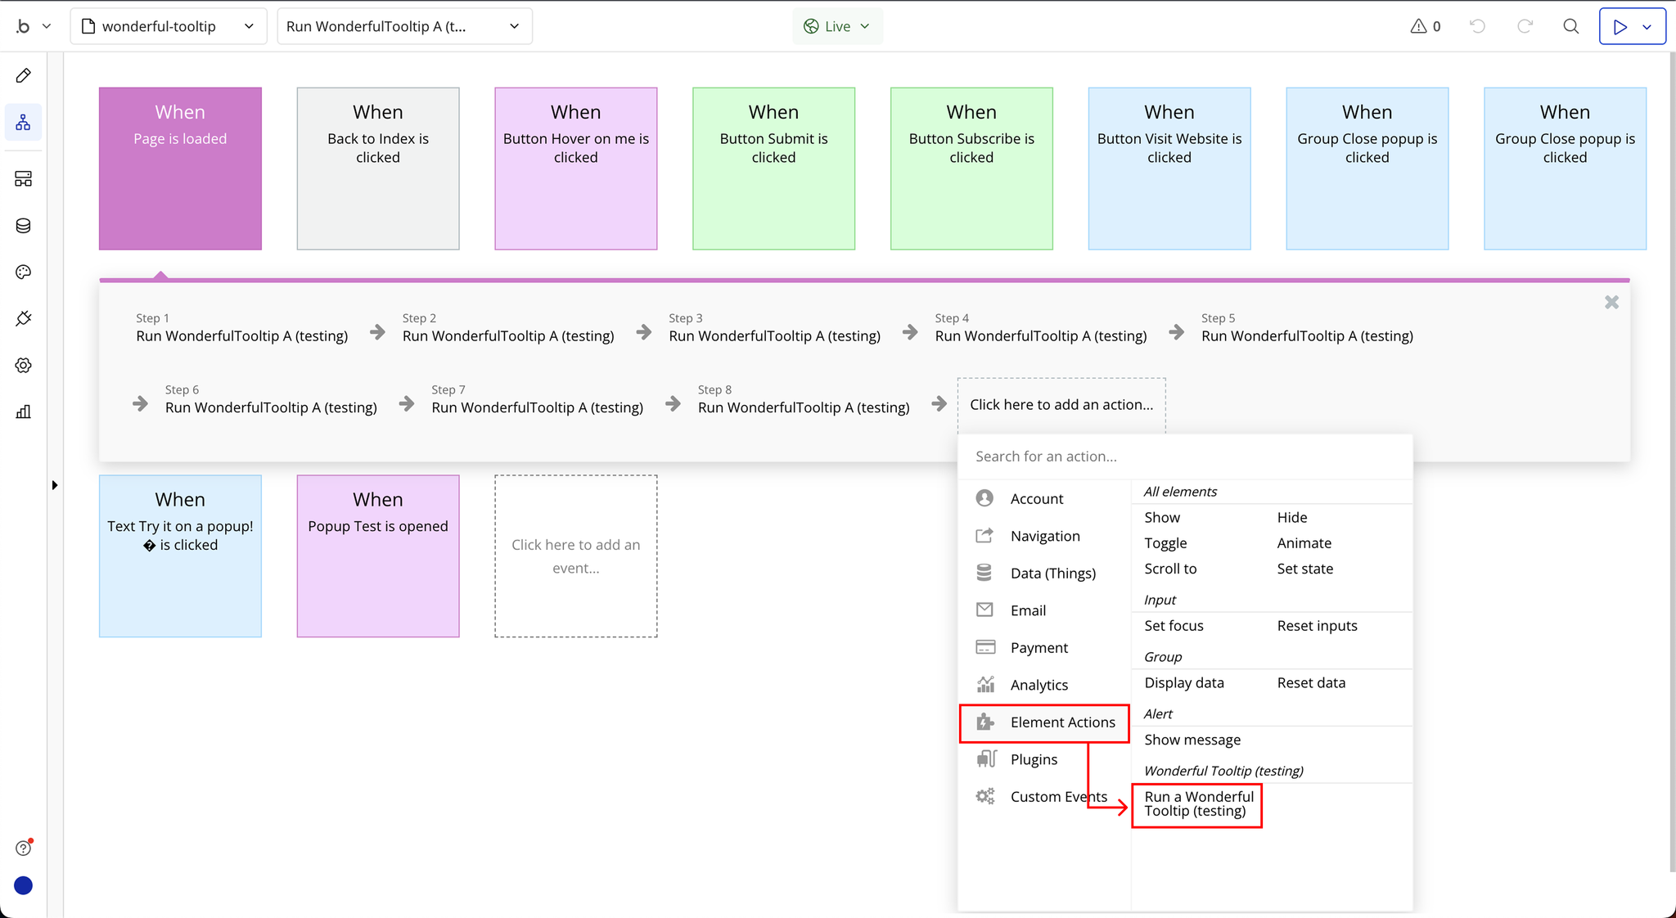Expand the collapsed side panel arrow
1676x918 pixels.
55,485
